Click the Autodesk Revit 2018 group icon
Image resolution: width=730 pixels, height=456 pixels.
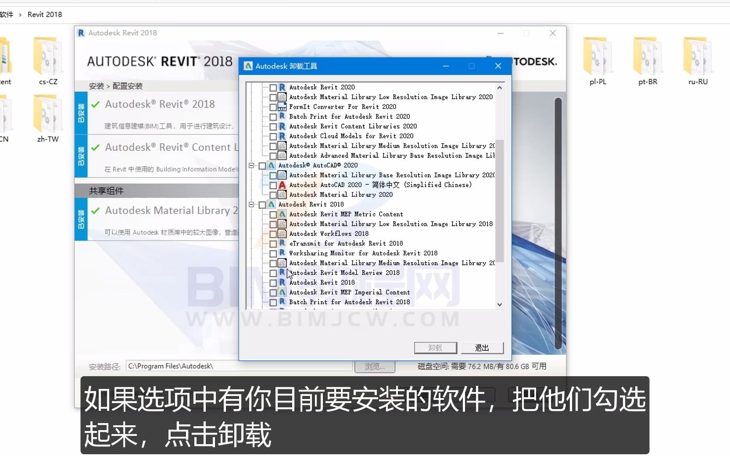(x=272, y=204)
